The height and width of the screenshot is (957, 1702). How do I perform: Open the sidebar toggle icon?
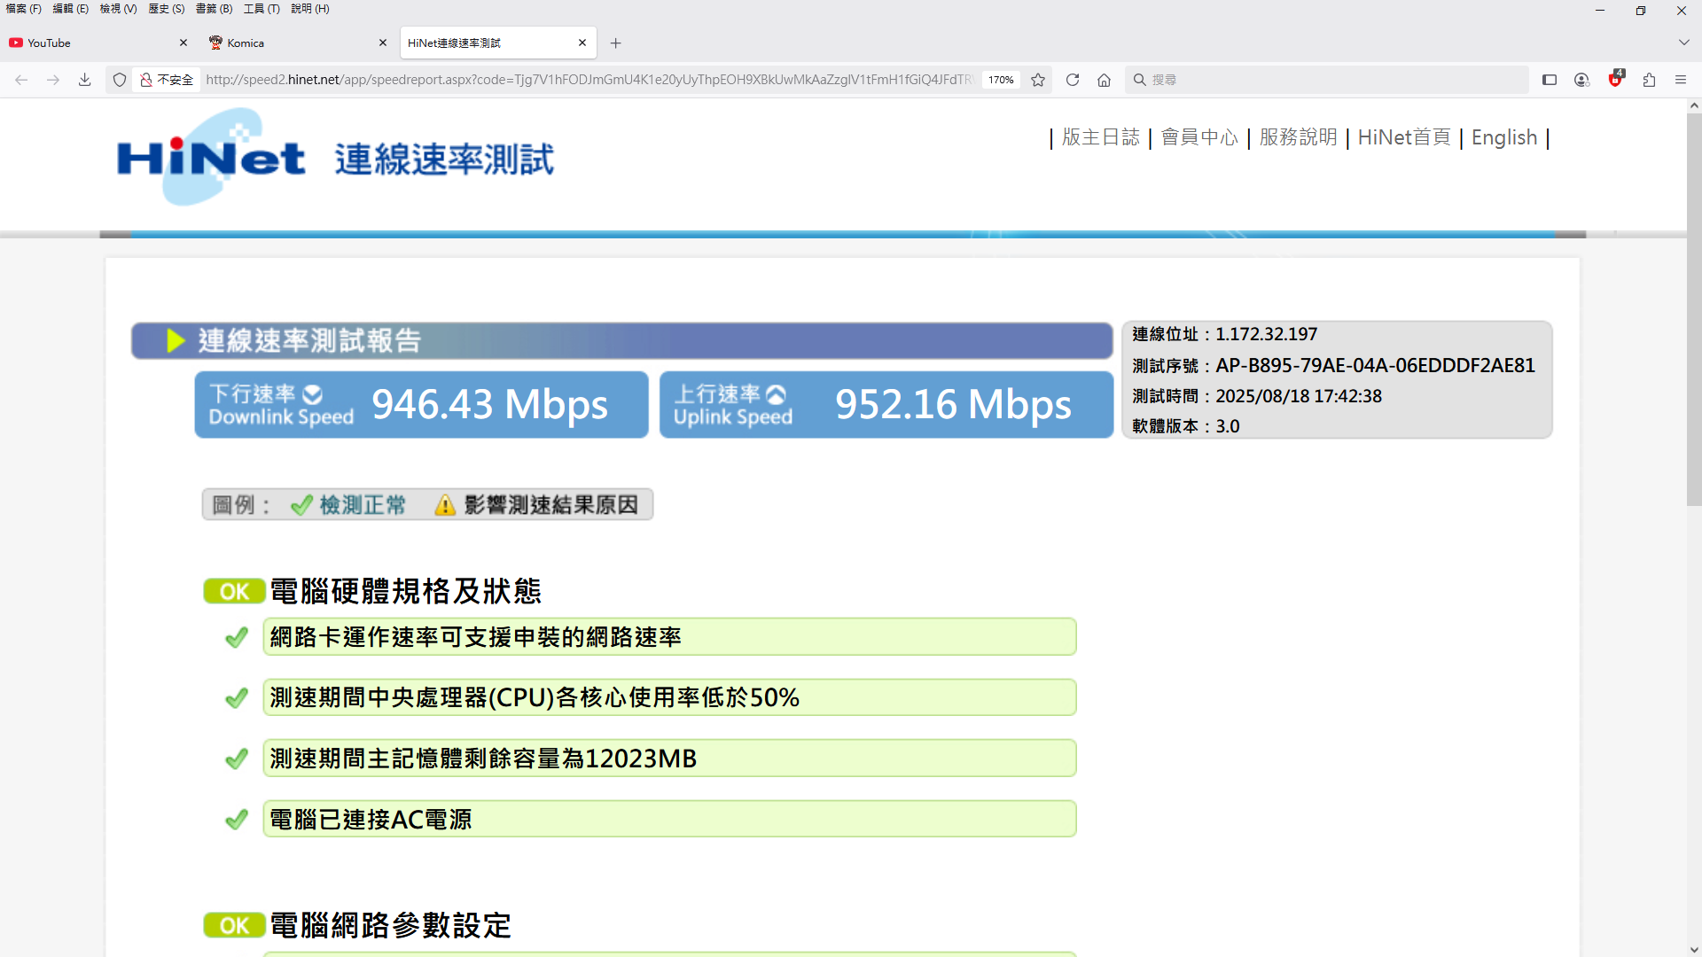(x=1550, y=80)
